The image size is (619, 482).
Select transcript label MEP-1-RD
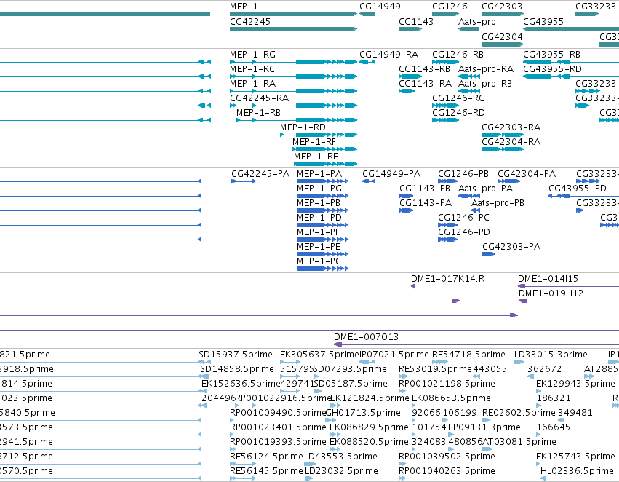coord(303,127)
